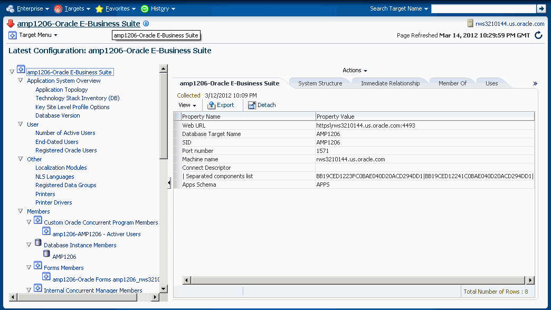Switch to the Member Of tab
551x310 pixels.
point(453,83)
